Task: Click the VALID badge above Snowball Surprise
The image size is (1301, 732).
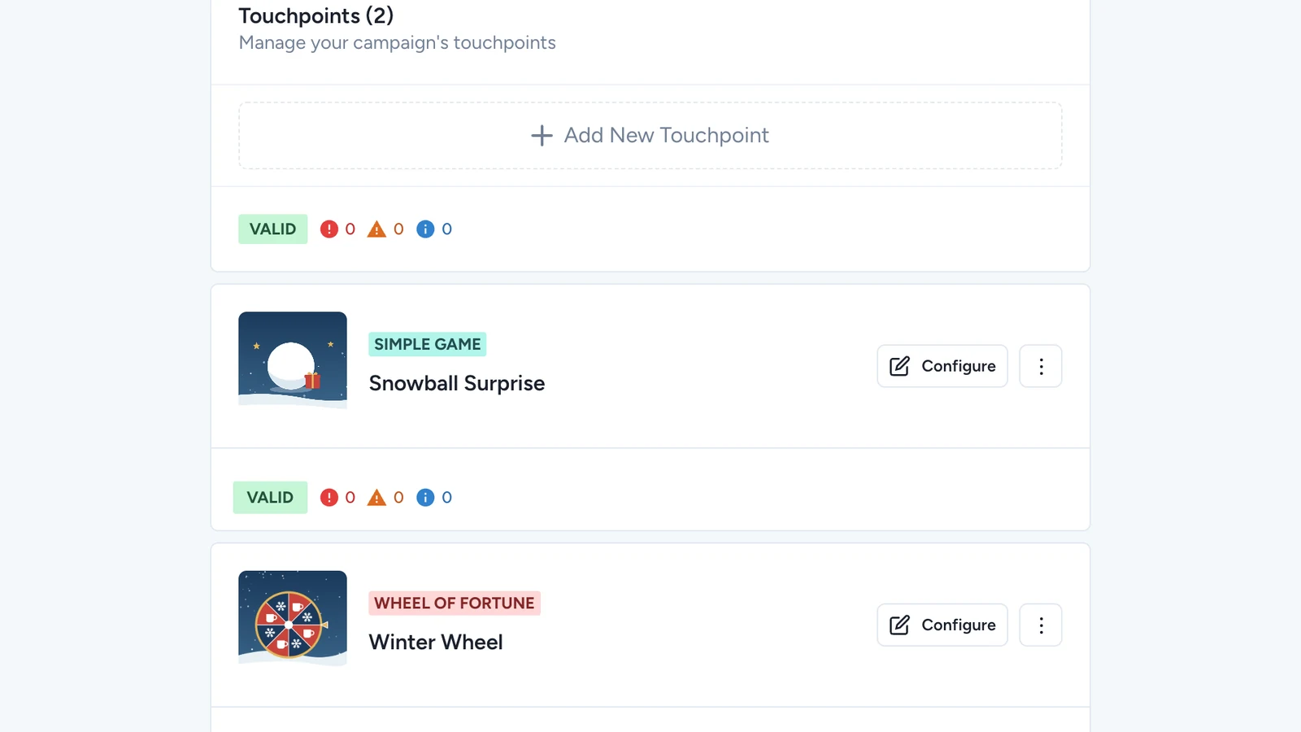Action: [x=272, y=229]
